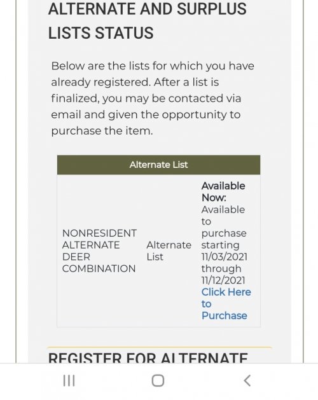
Task: Tap the Android back arrow icon
Action: click(247, 381)
